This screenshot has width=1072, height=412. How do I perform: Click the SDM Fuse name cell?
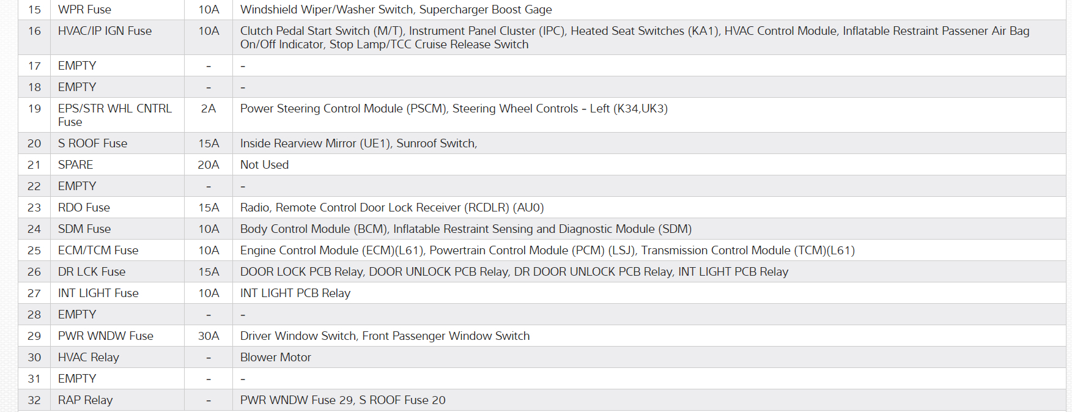point(84,229)
